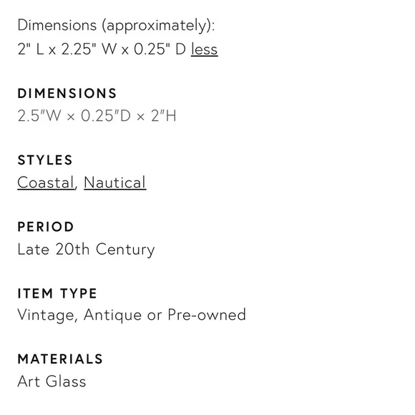
Task: Click the MATERIALS section heading
Action: (x=60, y=359)
